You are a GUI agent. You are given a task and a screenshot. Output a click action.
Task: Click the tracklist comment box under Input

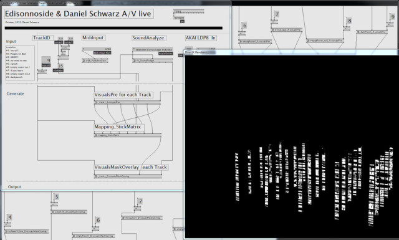tap(20, 63)
